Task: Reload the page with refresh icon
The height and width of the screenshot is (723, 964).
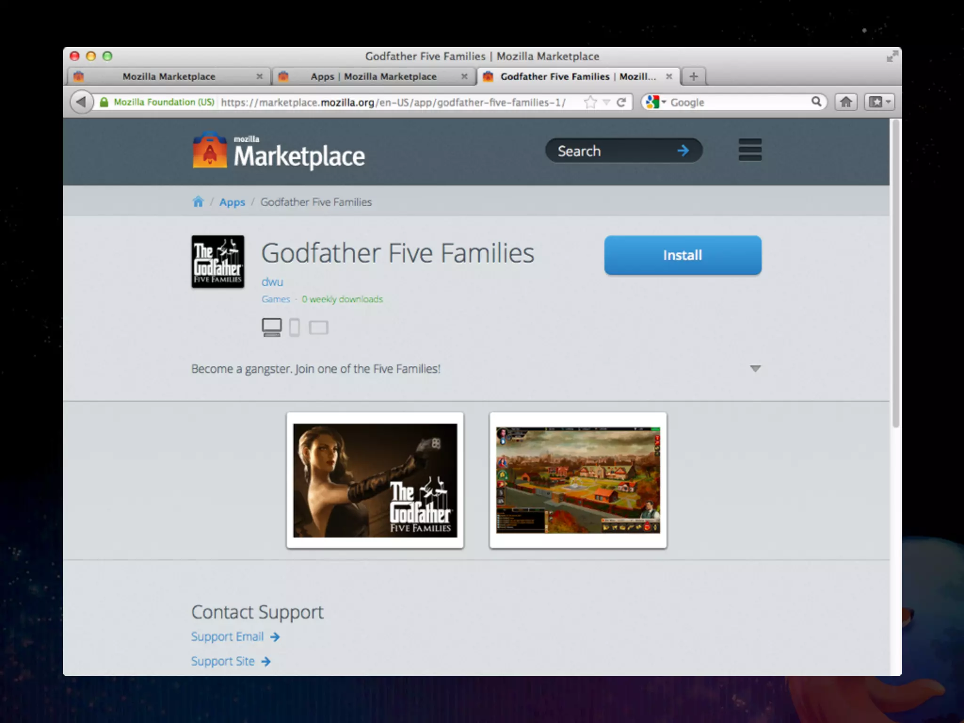Action: [621, 102]
